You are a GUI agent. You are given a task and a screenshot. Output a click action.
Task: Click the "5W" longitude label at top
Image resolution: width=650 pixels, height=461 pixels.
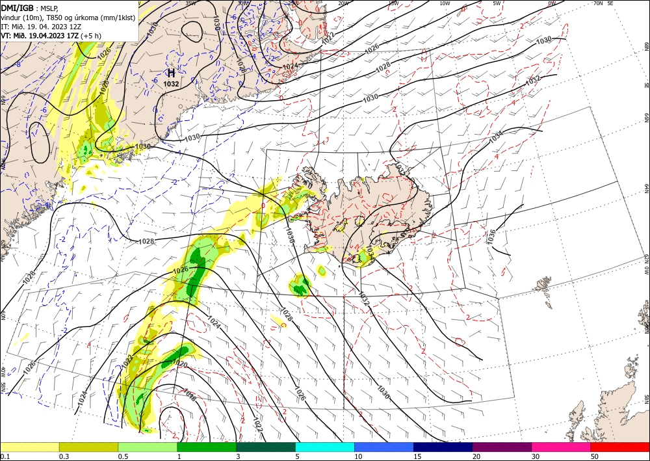497,3
